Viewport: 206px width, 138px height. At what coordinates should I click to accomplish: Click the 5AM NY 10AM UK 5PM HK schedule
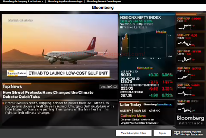(140, 111)
